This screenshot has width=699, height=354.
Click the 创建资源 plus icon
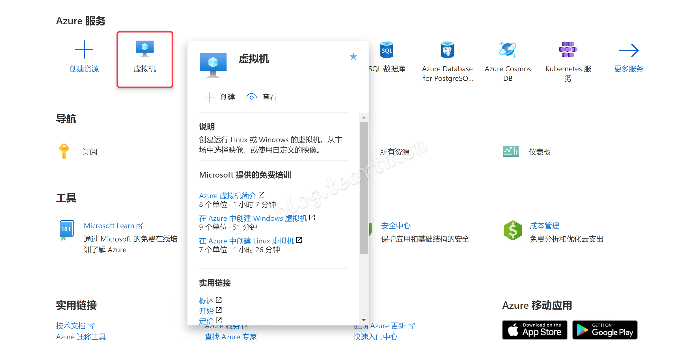tap(84, 49)
